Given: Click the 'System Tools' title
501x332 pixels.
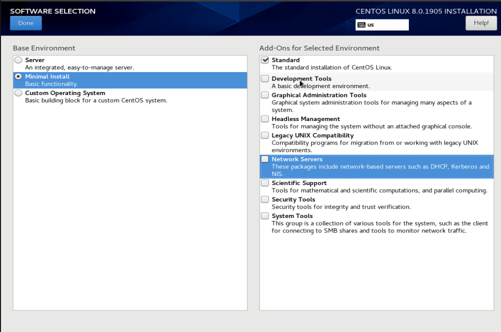Looking at the screenshot, I should tap(292, 216).
